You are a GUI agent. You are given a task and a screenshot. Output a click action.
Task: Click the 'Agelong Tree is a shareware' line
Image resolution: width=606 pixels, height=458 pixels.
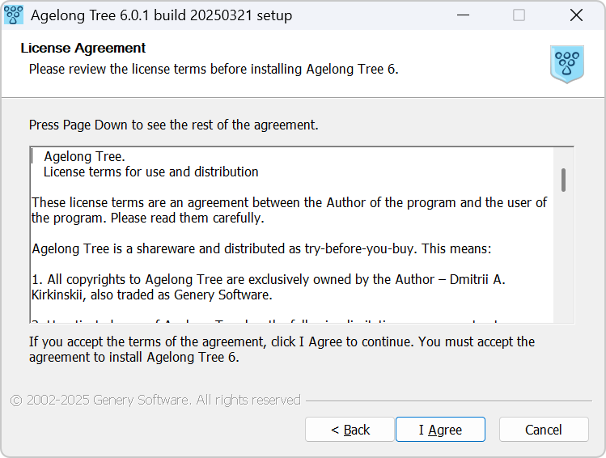click(x=261, y=248)
